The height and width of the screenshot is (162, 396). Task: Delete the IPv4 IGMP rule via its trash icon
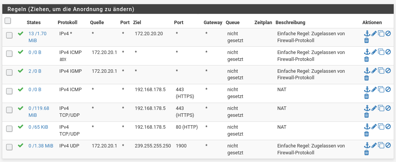point(367,78)
